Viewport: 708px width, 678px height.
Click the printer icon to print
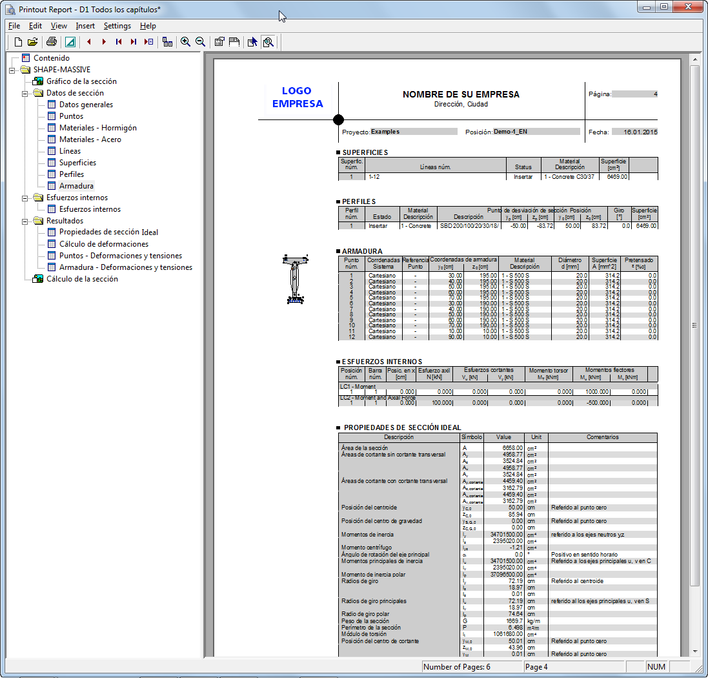click(52, 42)
